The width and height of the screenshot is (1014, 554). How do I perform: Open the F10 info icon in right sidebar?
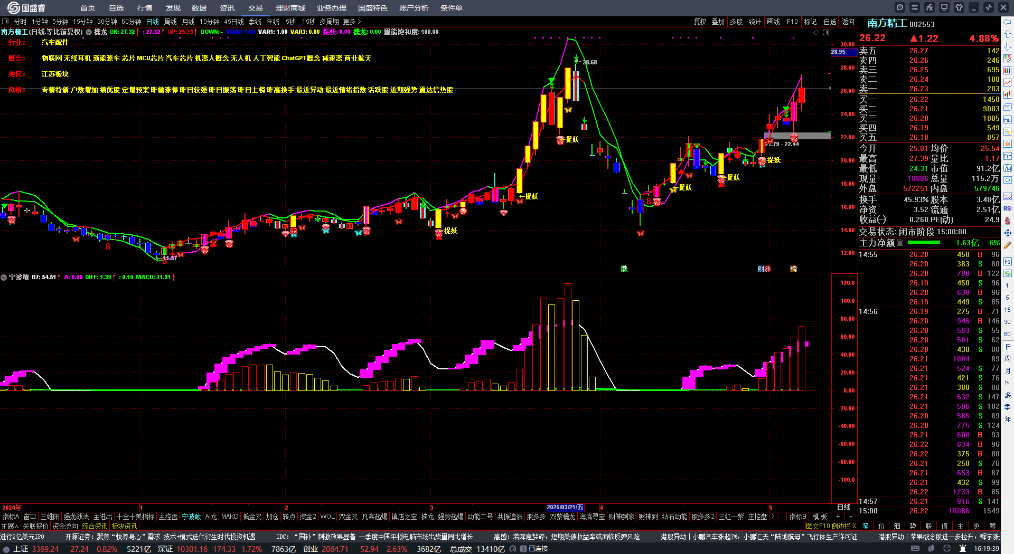[x=1008, y=120]
